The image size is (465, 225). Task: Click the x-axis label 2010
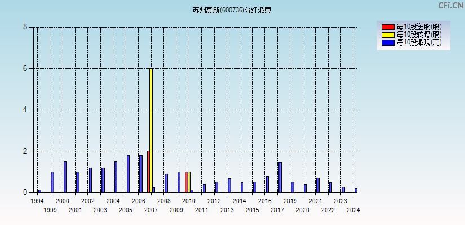189,201
